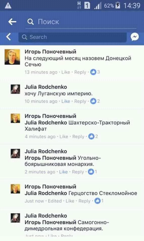This screenshot has width=144, height=241.
Task: Reply to the Герцогство Стекломойное comment
Action: pos(84,201)
